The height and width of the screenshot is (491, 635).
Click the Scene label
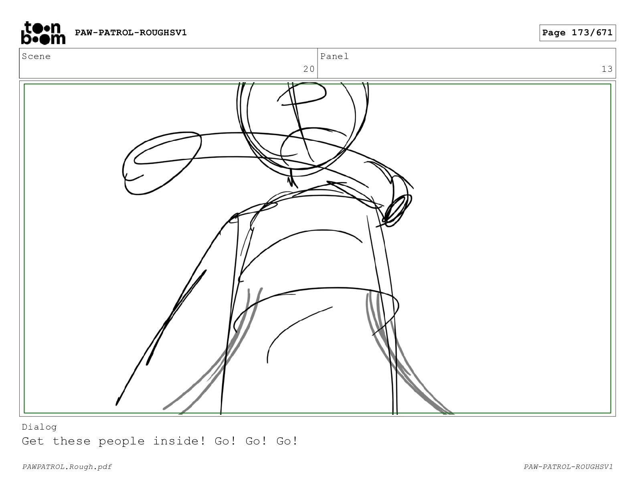click(36, 57)
